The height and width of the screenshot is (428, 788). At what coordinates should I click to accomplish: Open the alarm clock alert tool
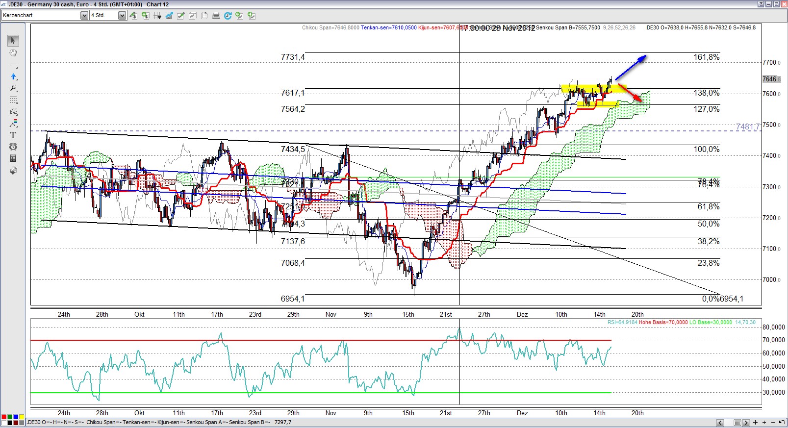click(x=13, y=147)
